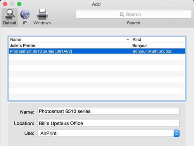The image size is (194, 146).
Task: Edit the Location field Bill's Upstairs Office
Action: click(x=108, y=123)
